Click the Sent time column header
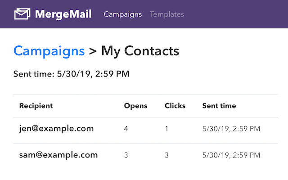This screenshot has height=180, width=288. pyautogui.click(x=219, y=106)
